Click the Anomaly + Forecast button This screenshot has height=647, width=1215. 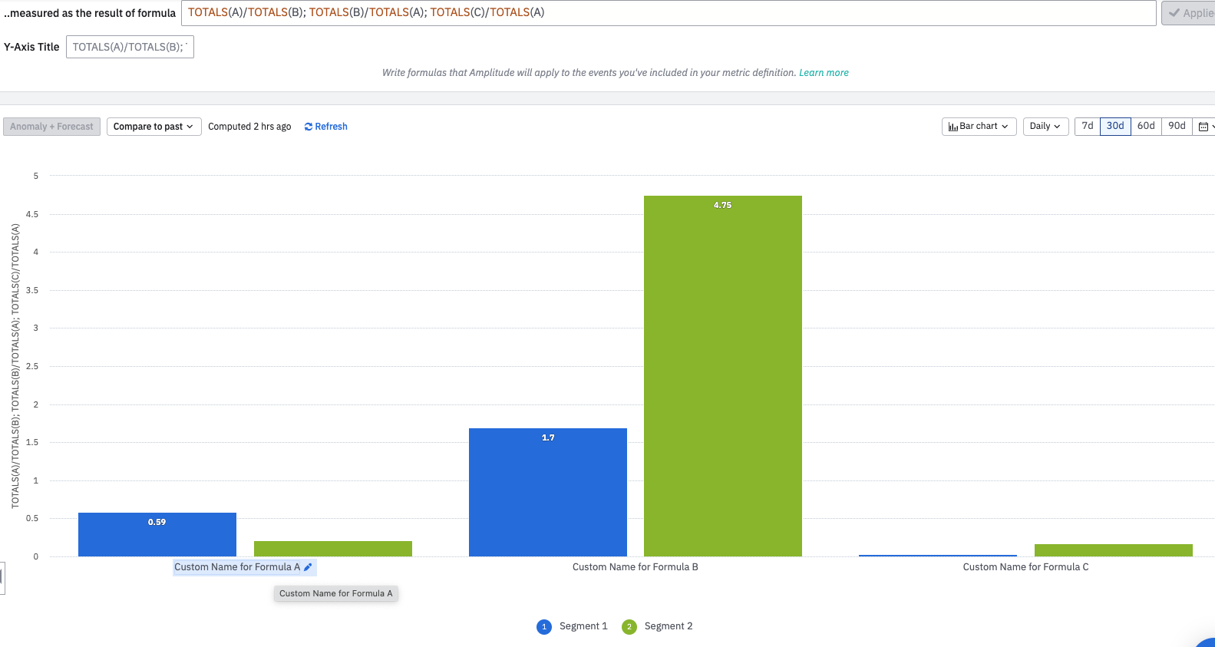51,127
